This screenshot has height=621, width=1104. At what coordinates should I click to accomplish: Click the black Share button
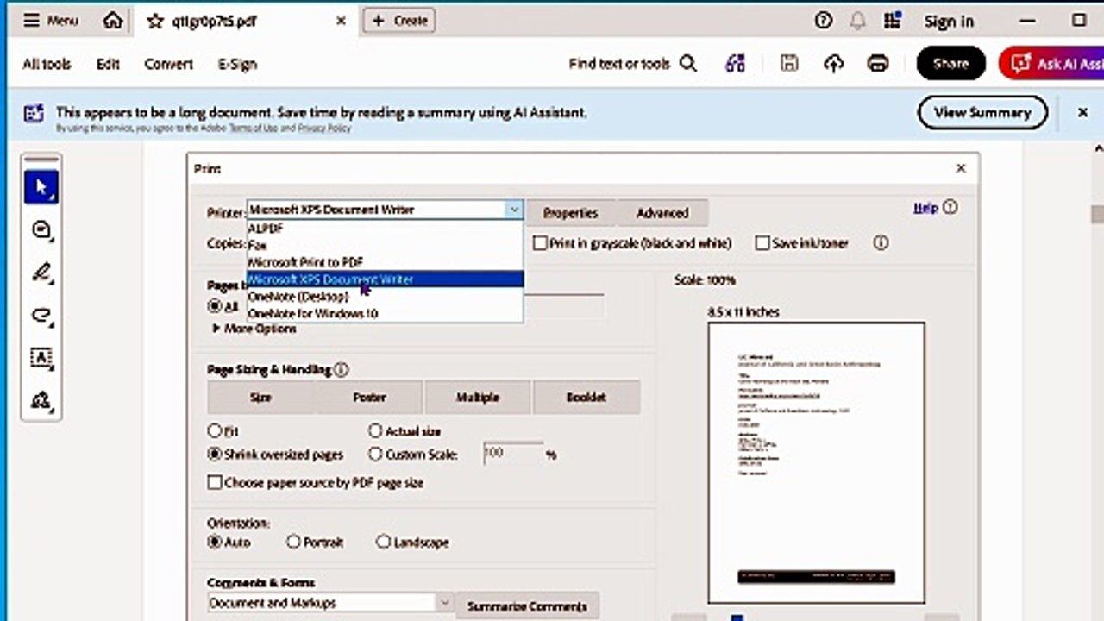point(950,63)
